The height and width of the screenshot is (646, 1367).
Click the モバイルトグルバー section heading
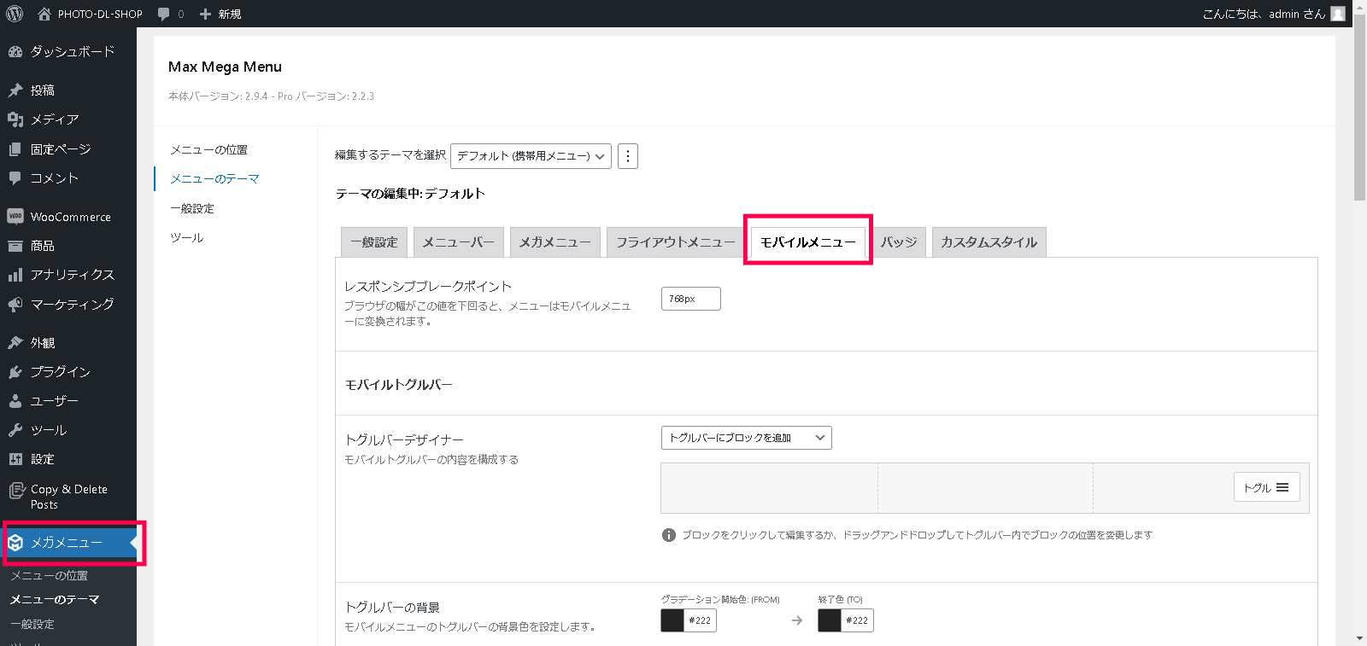coord(398,385)
